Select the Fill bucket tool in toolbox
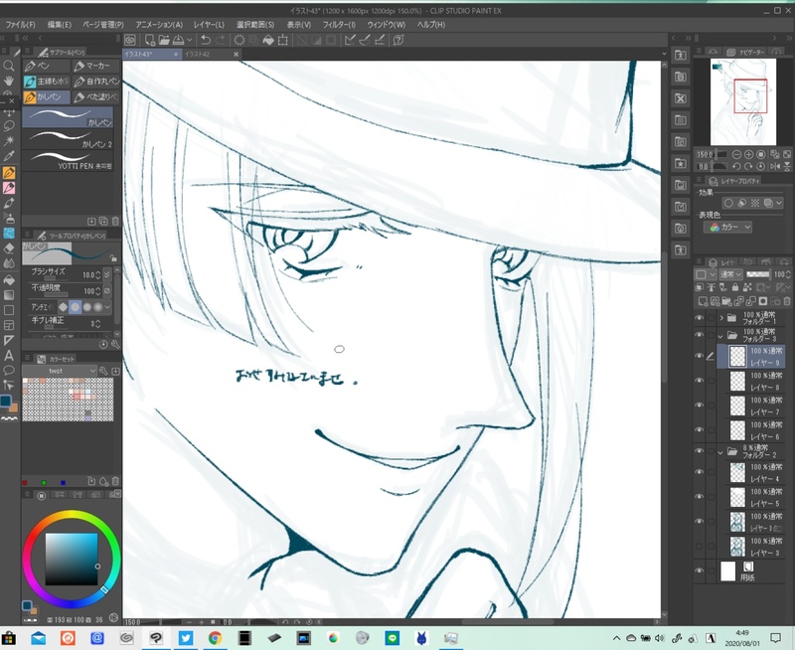795x650 pixels. tap(9, 279)
